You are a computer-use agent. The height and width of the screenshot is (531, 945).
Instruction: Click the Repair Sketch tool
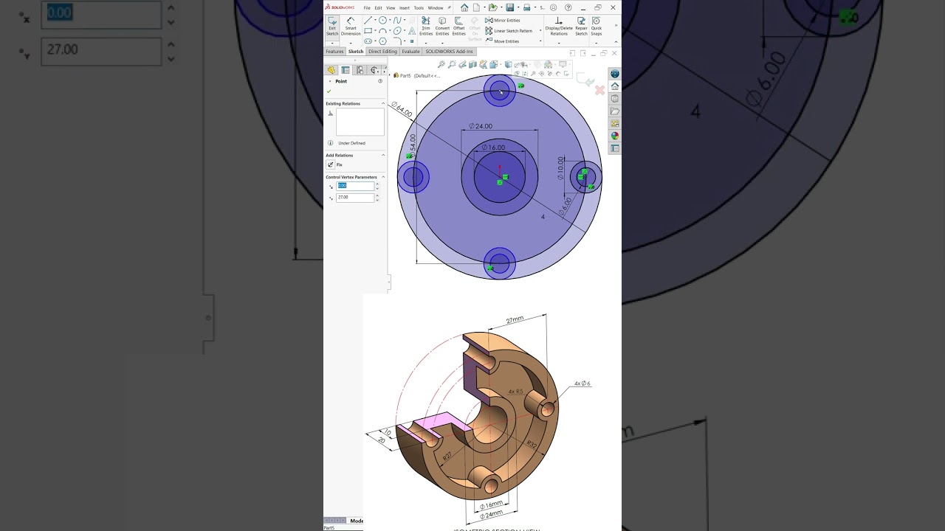(x=581, y=27)
